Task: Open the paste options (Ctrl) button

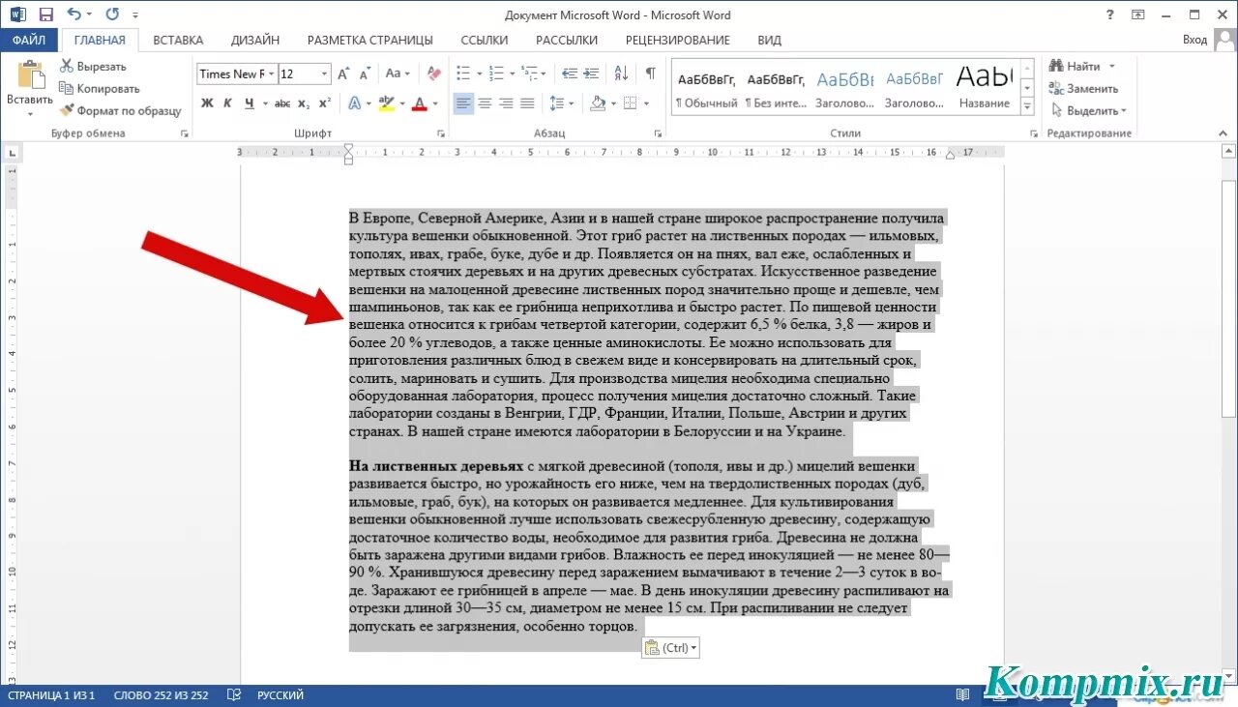Action: (x=669, y=648)
